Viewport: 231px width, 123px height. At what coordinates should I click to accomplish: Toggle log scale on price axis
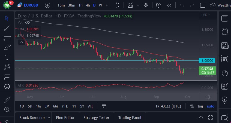(200, 106)
